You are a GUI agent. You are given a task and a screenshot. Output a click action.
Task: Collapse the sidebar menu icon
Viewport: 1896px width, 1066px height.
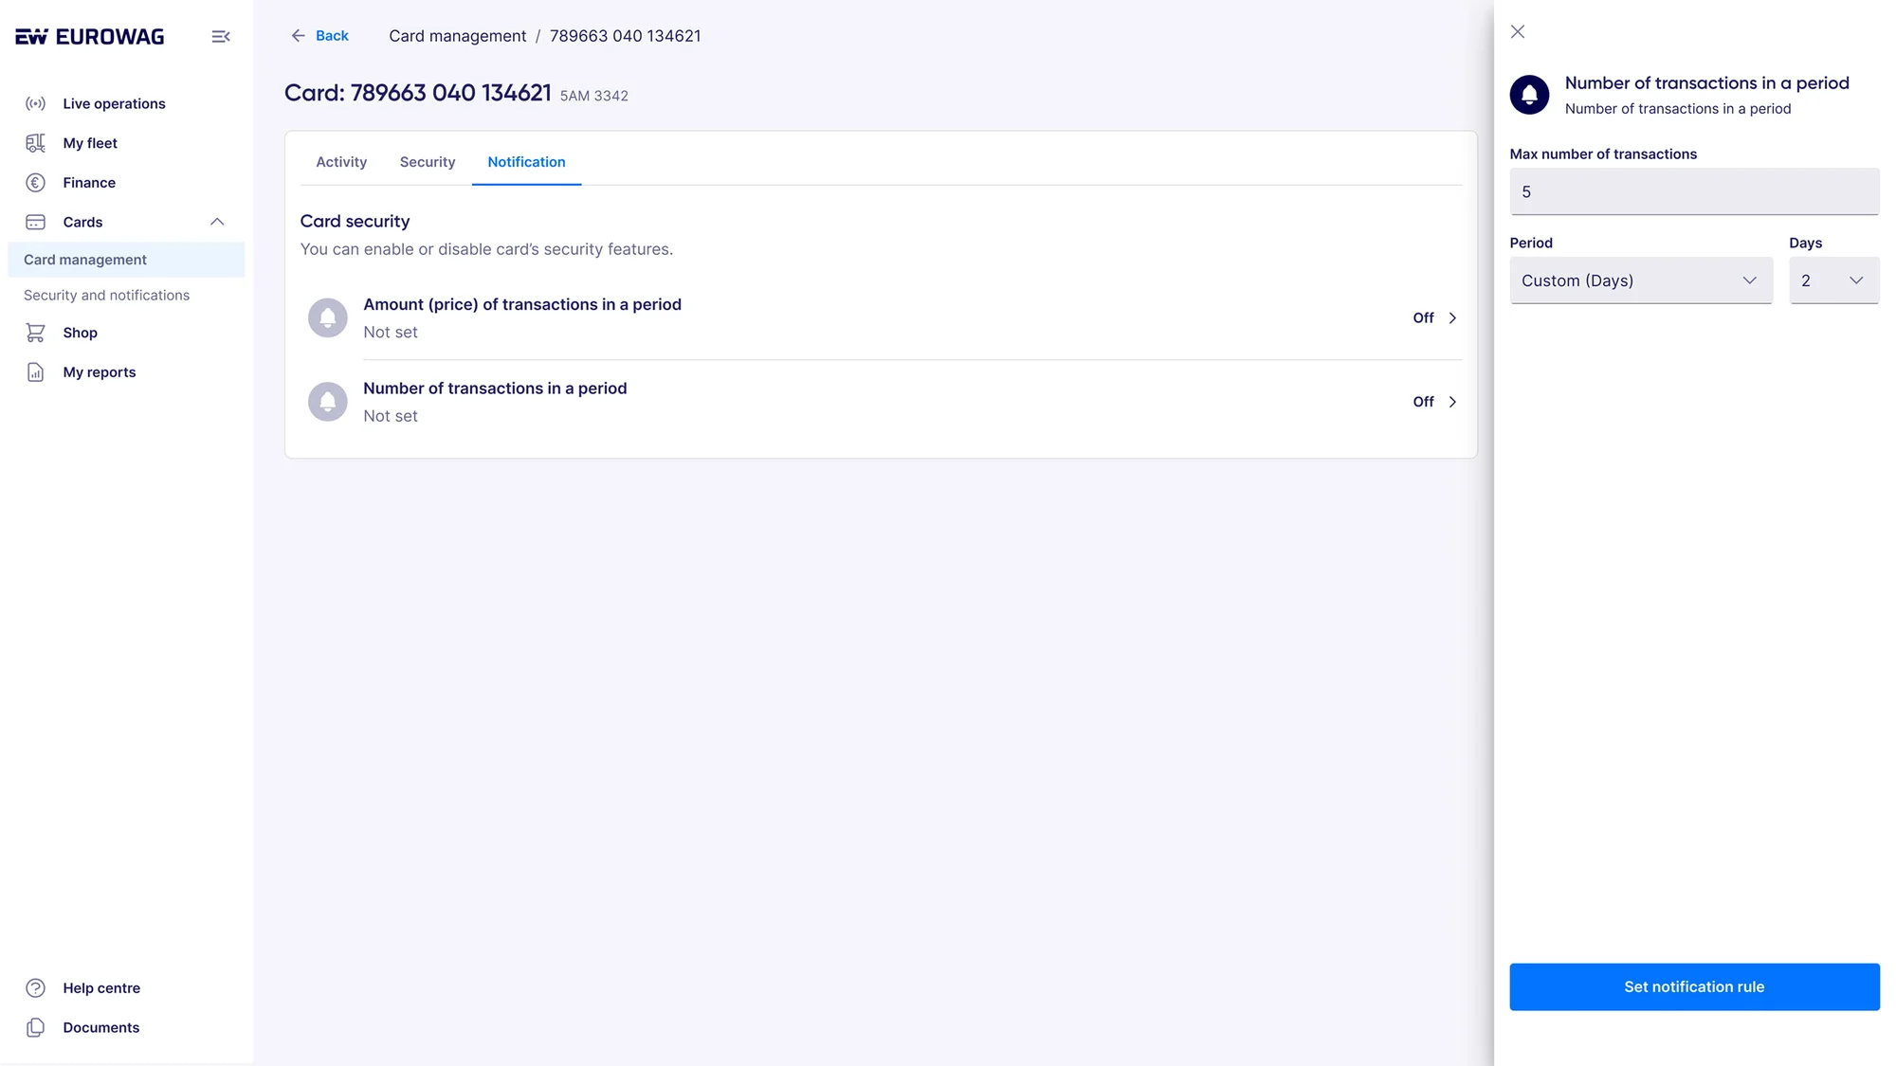220,36
